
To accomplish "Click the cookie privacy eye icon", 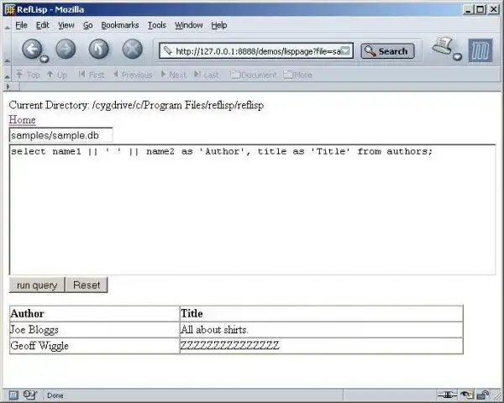I will (466, 395).
